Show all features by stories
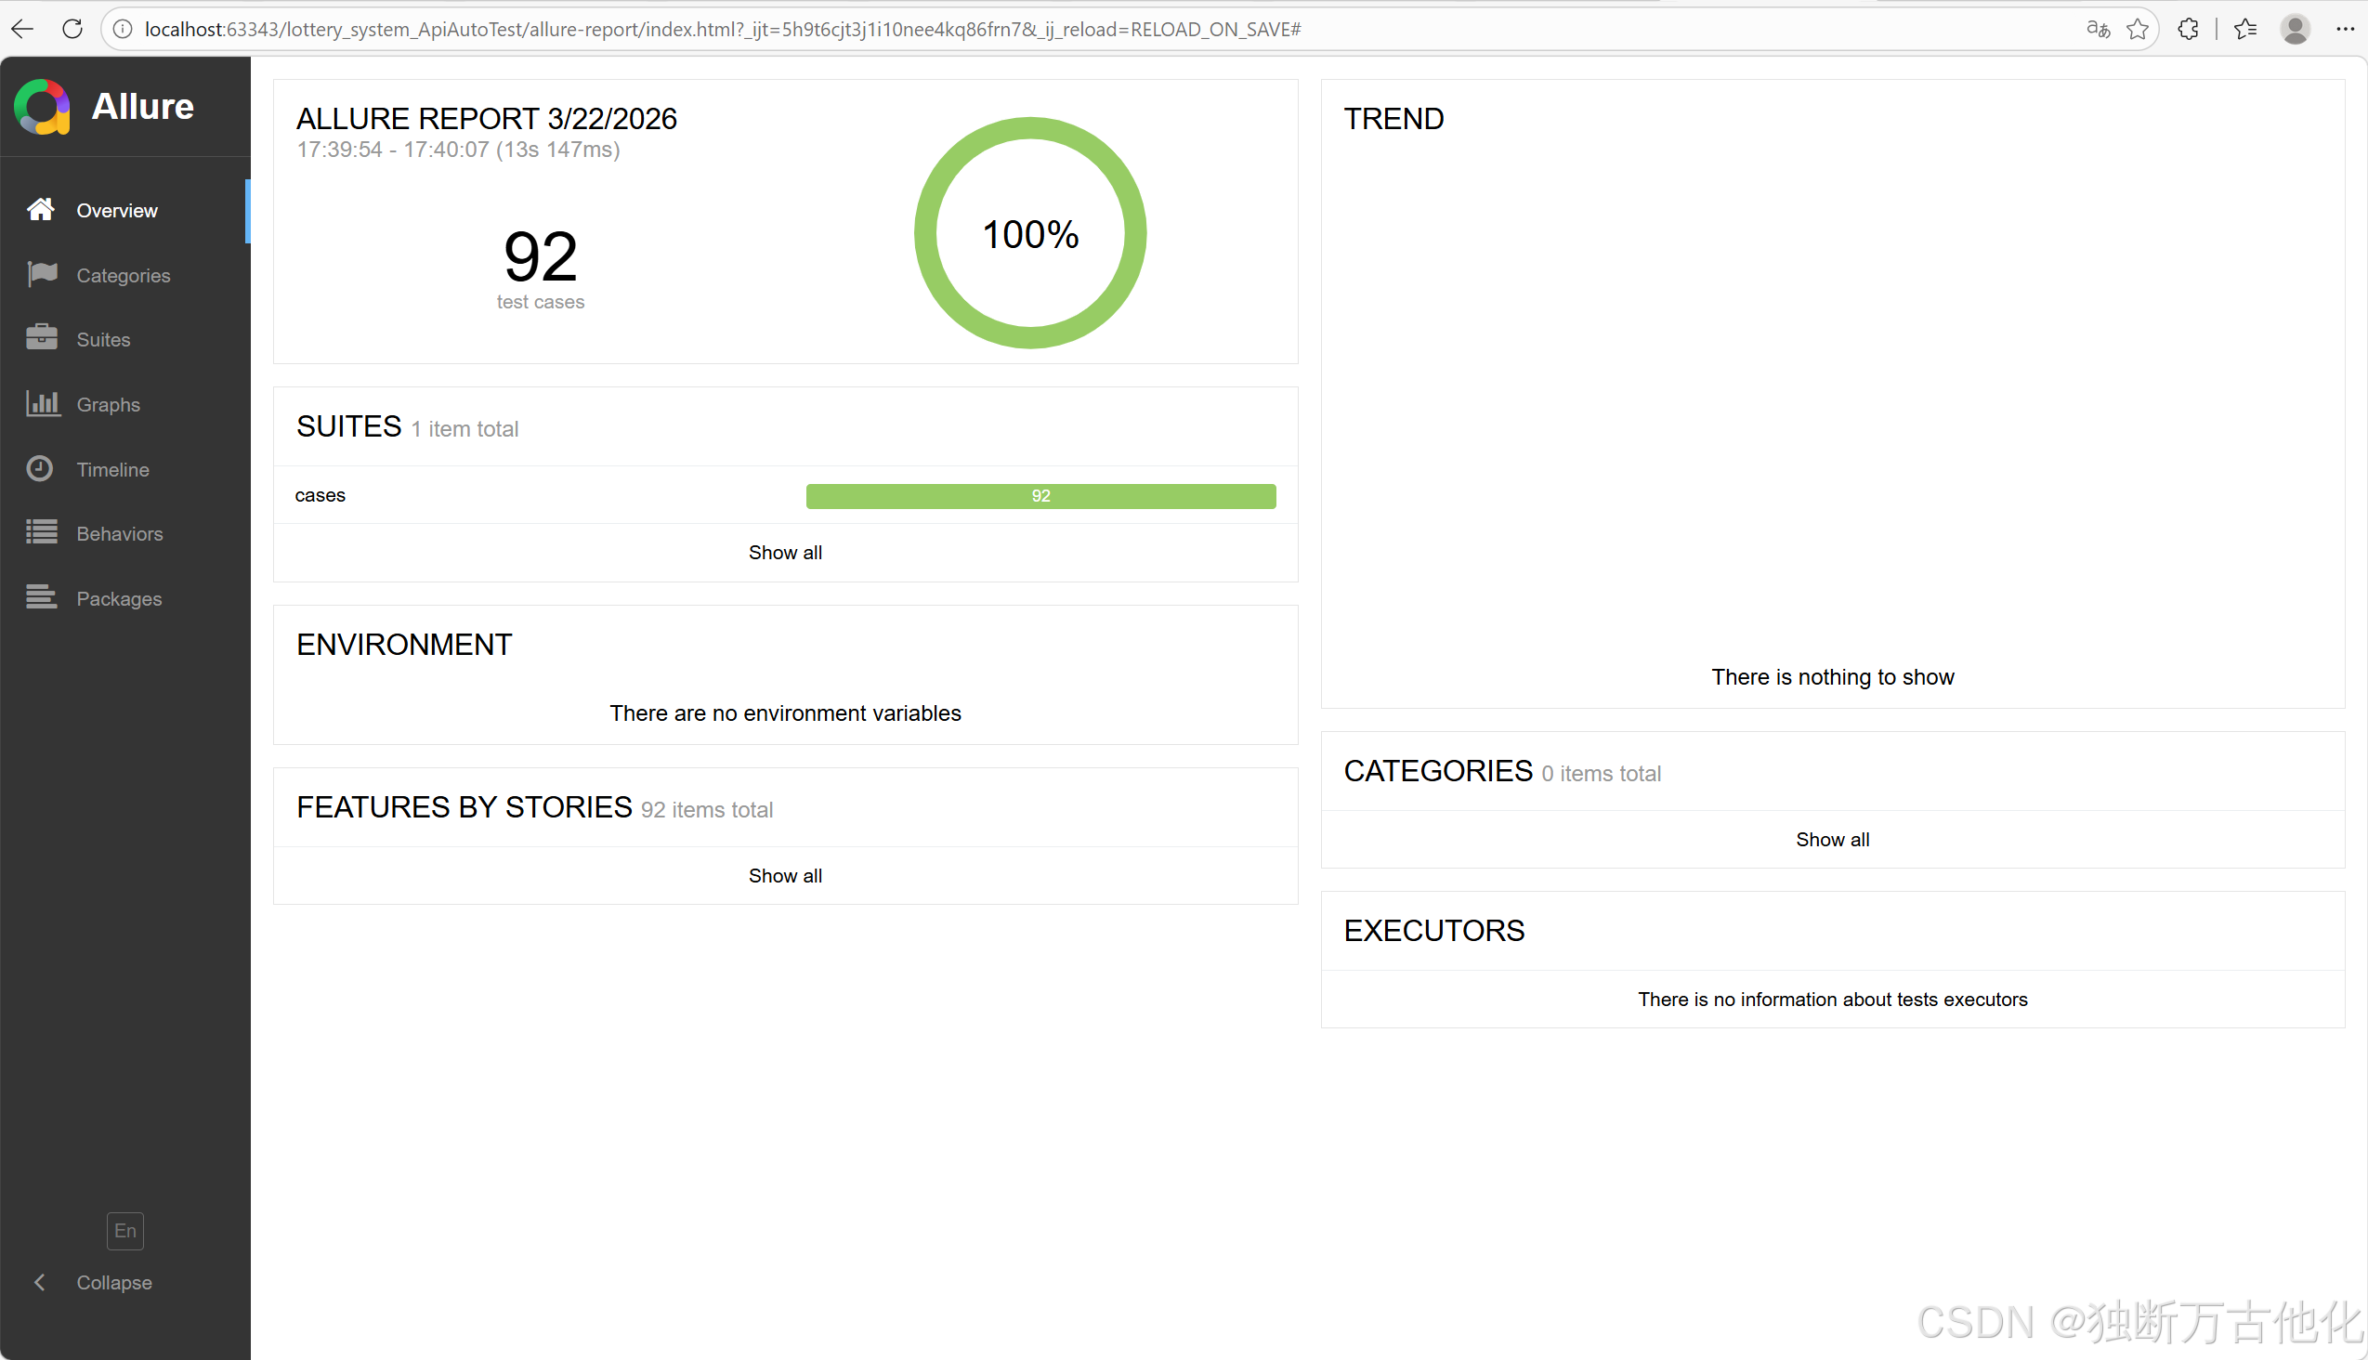The height and width of the screenshot is (1360, 2368). [785, 875]
